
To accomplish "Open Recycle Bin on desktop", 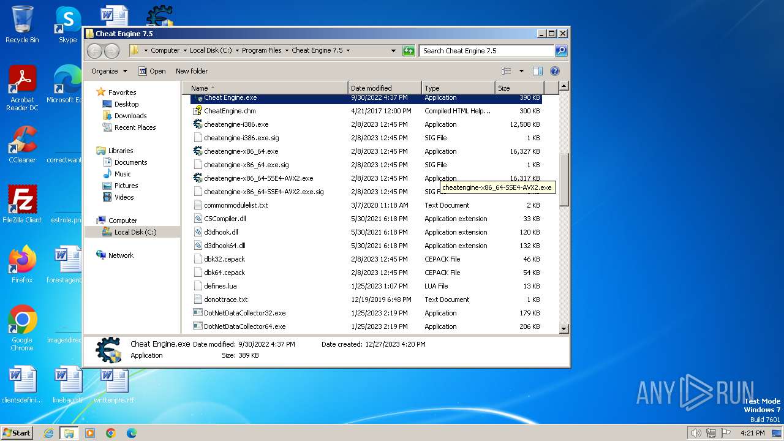I will (x=22, y=24).
